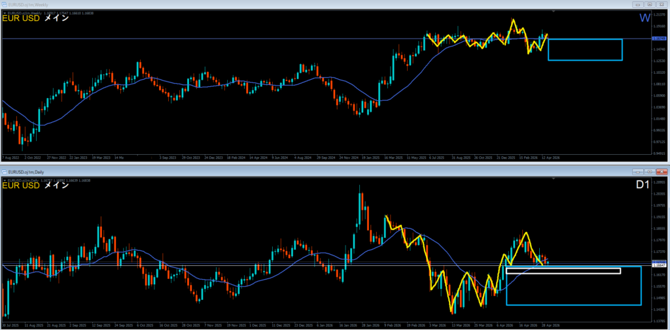Restore the EURUSD Daily chart window
Screen dimensions: 670x330
(x=650, y=172)
